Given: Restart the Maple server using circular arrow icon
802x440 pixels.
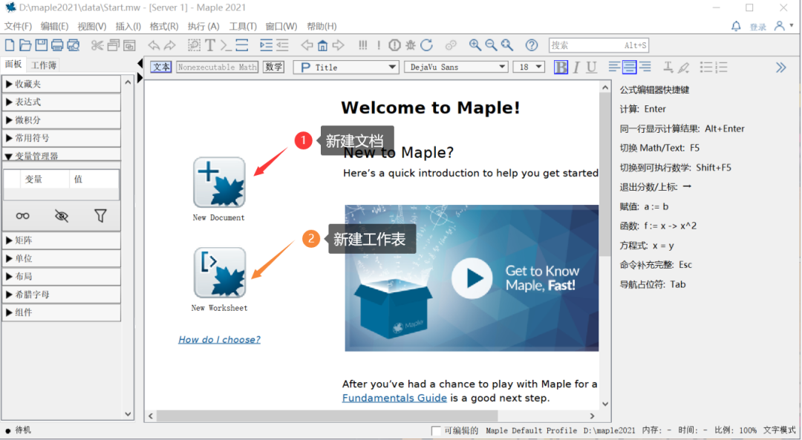Looking at the screenshot, I should pyautogui.click(x=426, y=45).
